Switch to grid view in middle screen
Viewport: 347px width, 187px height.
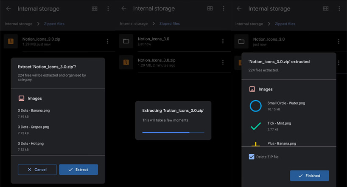[x=210, y=8]
